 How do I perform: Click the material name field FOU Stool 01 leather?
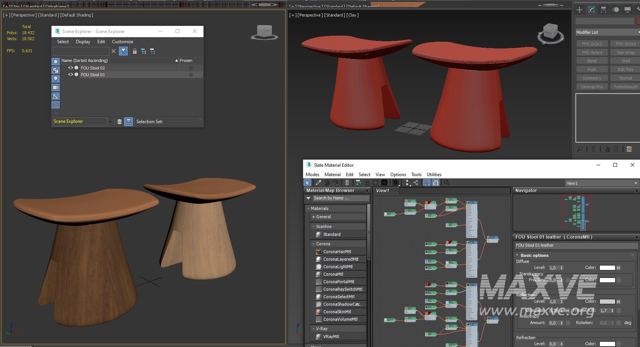(x=575, y=245)
